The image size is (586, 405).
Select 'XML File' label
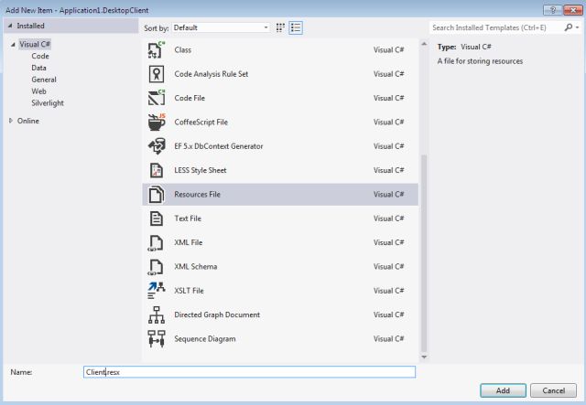pyautogui.click(x=189, y=242)
